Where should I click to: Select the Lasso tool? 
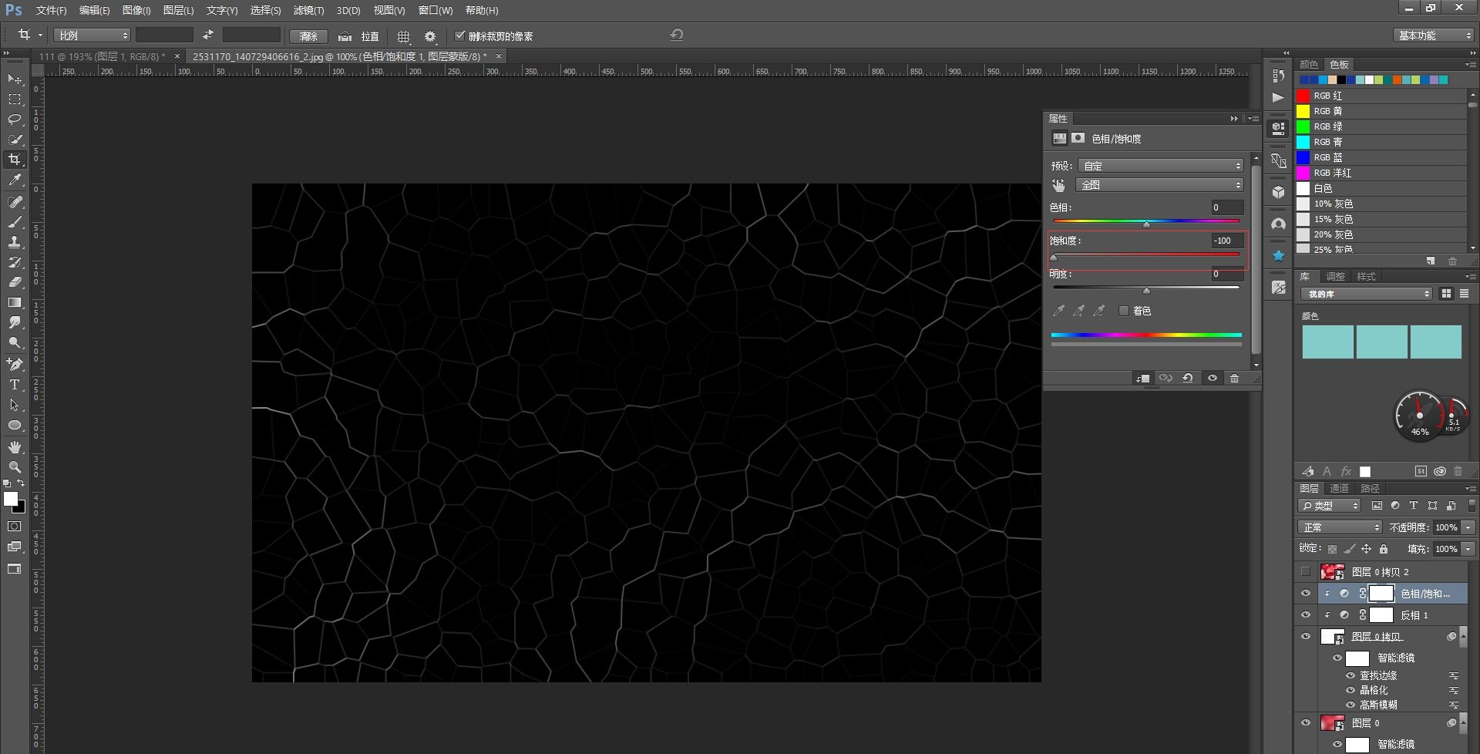point(15,119)
